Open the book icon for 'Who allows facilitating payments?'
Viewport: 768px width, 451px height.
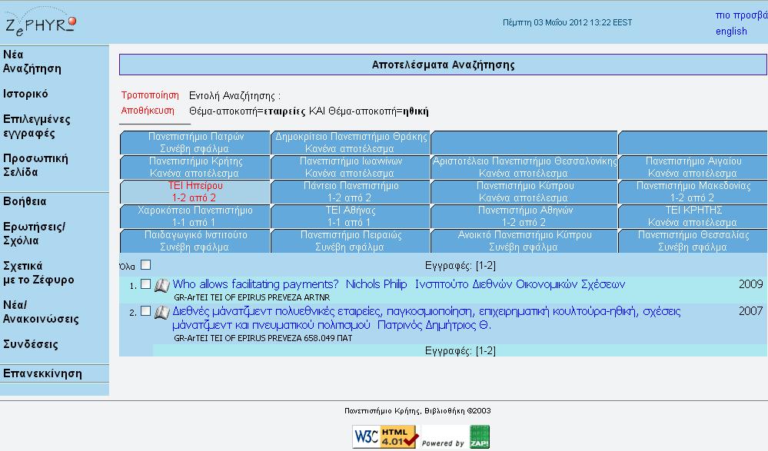click(161, 285)
